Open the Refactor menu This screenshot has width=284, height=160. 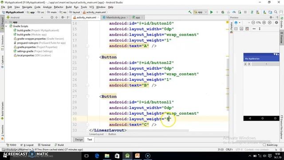click(x=59, y=7)
